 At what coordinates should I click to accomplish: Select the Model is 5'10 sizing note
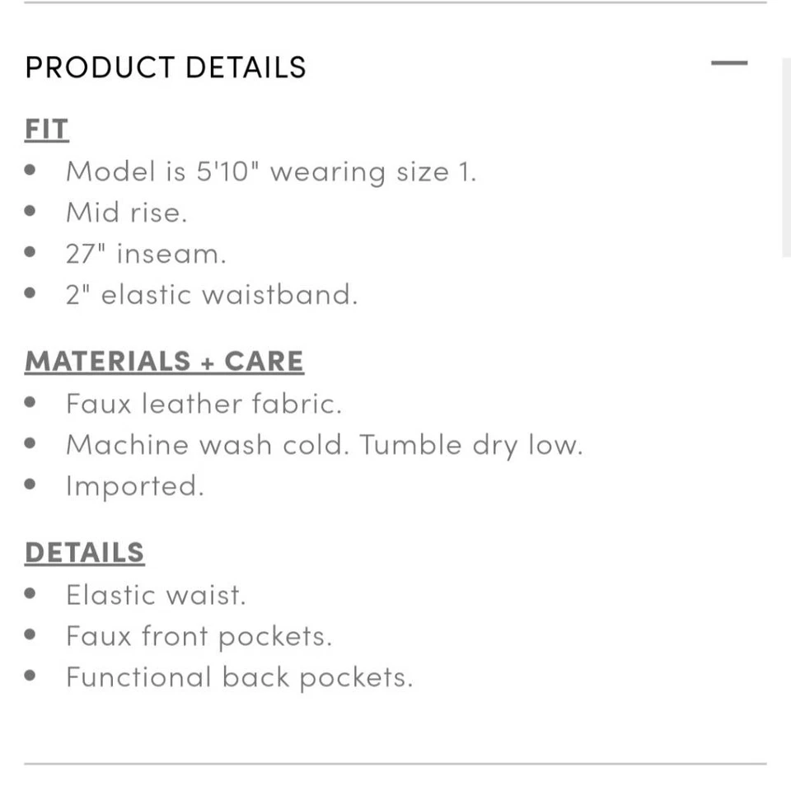pos(272,171)
